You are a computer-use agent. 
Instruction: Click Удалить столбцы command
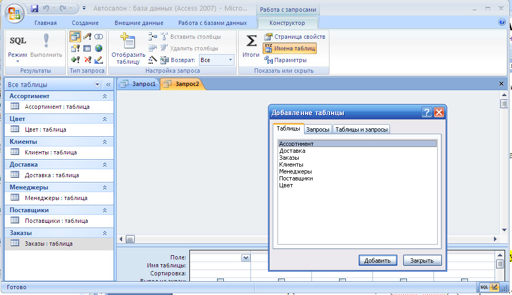[x=189, y=48]
